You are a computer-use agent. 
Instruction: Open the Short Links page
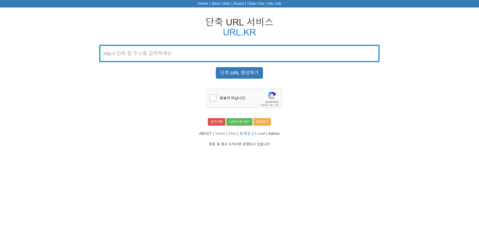220,3
